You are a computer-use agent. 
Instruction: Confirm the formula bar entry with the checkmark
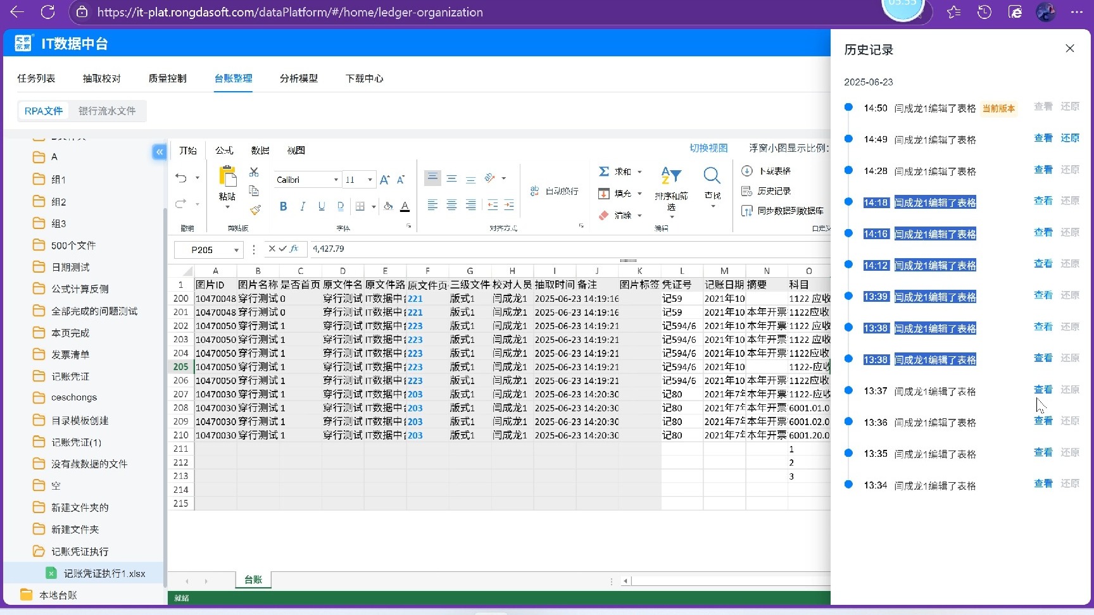(x=282, y=249)
